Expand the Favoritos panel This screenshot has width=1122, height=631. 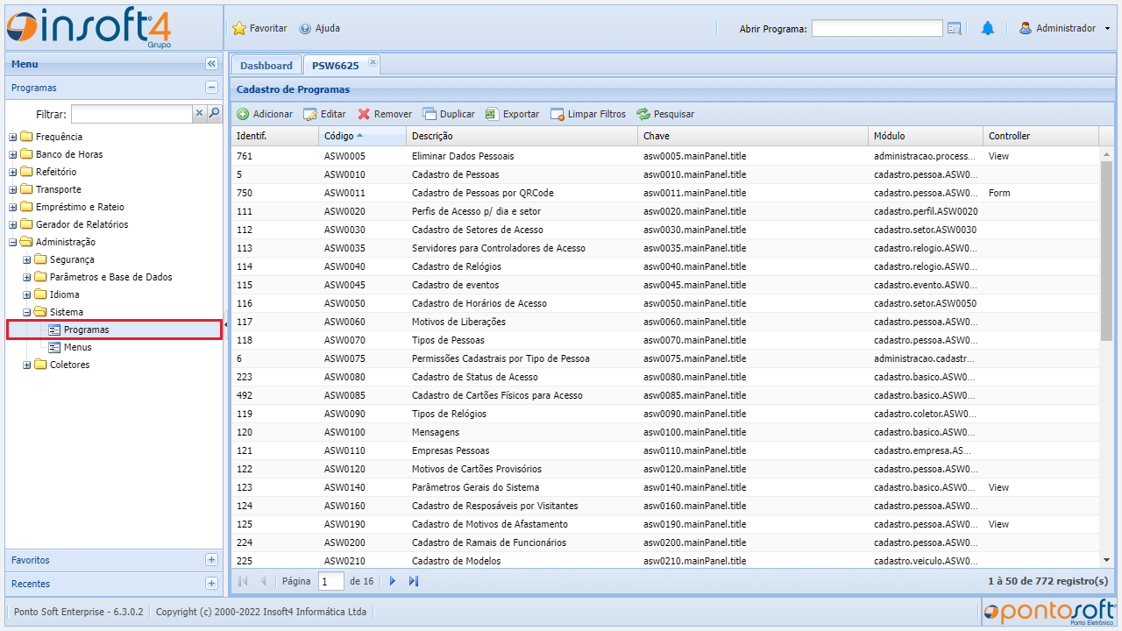[211, 560]
